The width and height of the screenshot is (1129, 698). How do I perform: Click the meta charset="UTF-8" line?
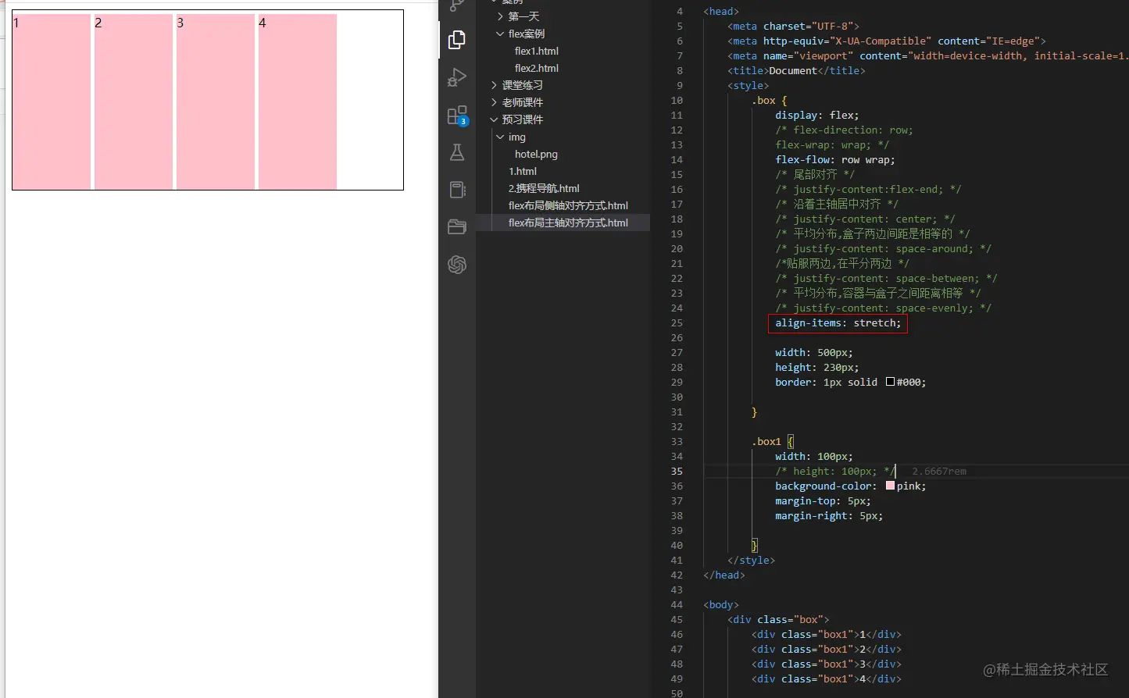click(x=793, y=26)
